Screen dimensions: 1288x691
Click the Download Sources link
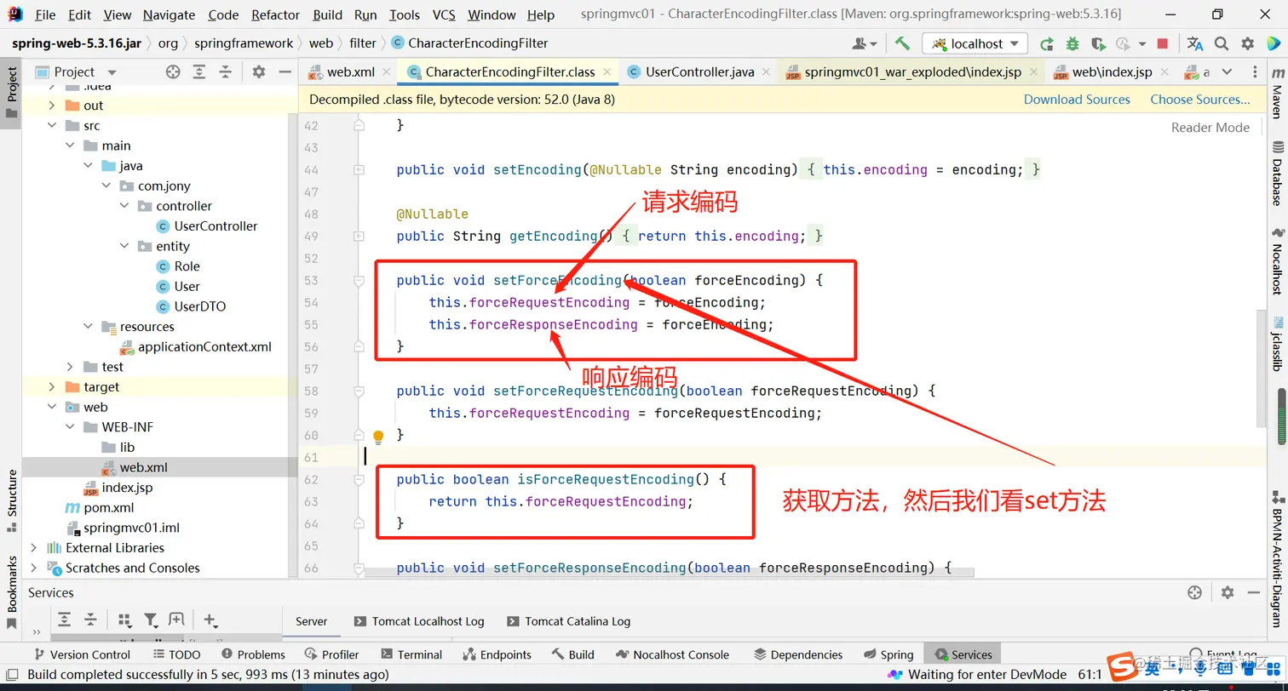[x=1077, y=100]
